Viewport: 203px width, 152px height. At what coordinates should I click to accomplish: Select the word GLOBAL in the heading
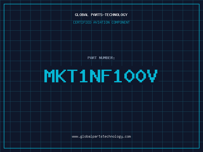tap(81, 15)
